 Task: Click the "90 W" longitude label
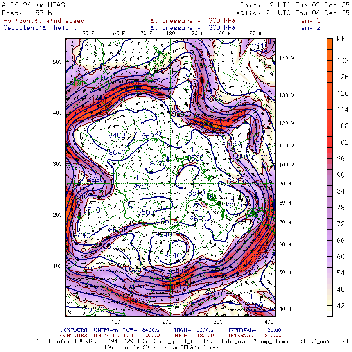[x=285, y=184]
